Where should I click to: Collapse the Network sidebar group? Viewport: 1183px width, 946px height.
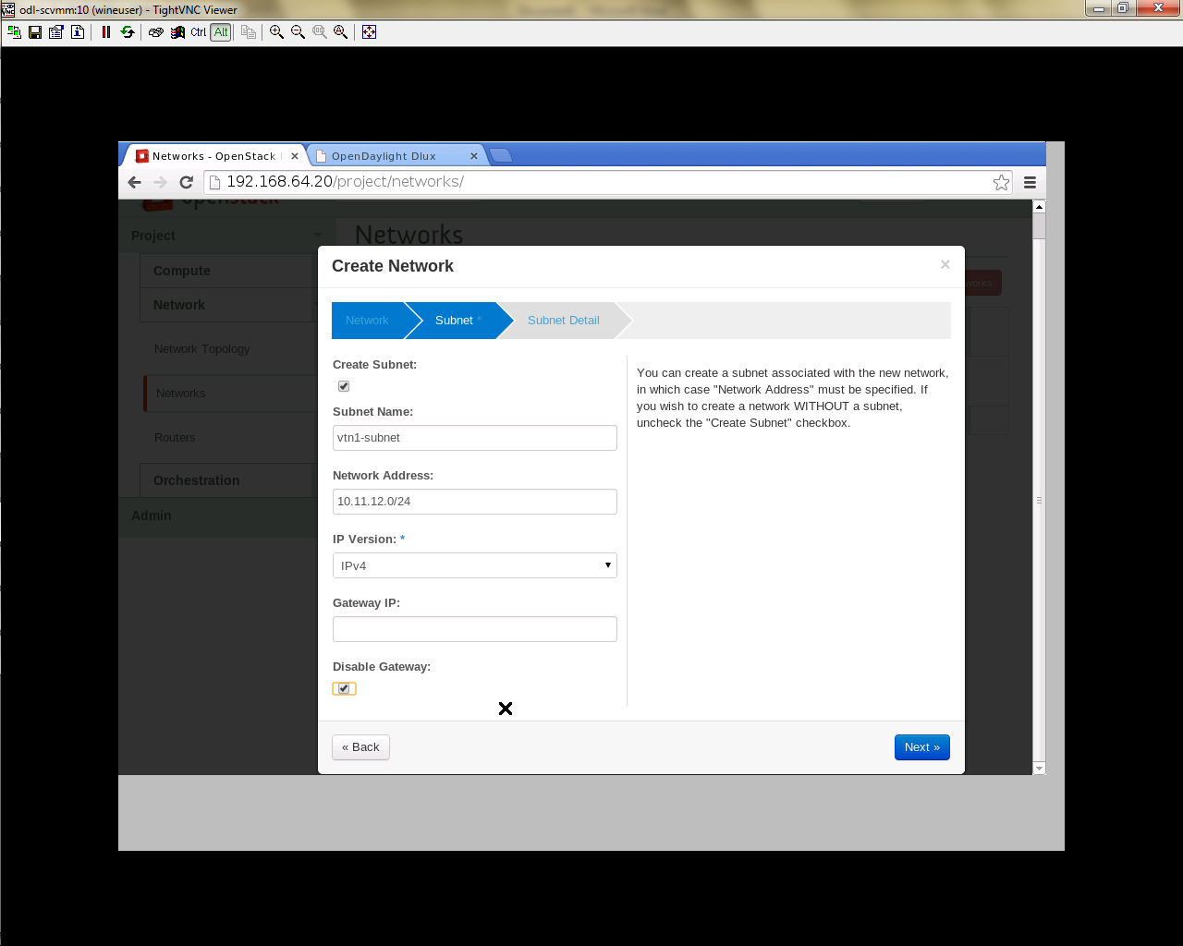click(229, 305)
